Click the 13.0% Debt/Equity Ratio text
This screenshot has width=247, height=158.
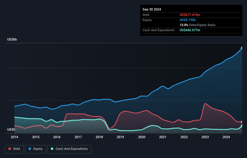[197, 25]
